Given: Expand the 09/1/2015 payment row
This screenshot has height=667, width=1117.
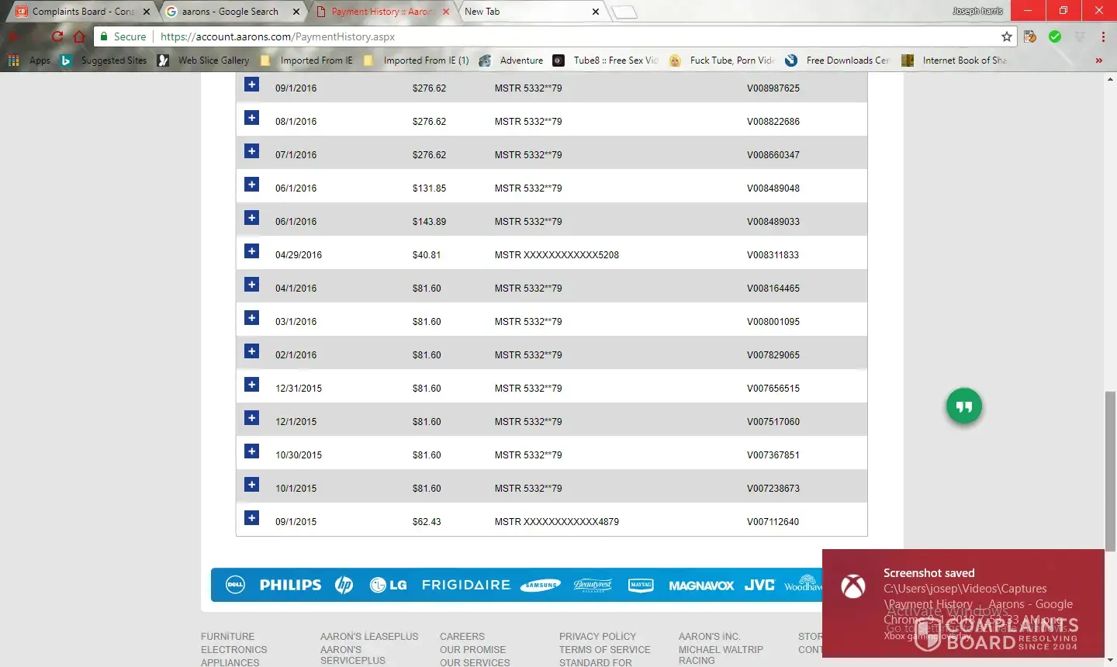Looking at the screenshot, I should [252, 518].
